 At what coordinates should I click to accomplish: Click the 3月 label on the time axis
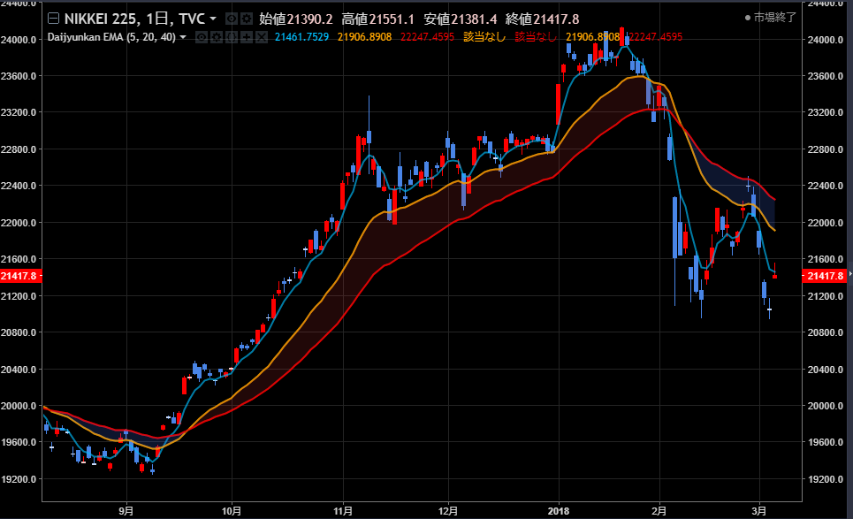759,511
